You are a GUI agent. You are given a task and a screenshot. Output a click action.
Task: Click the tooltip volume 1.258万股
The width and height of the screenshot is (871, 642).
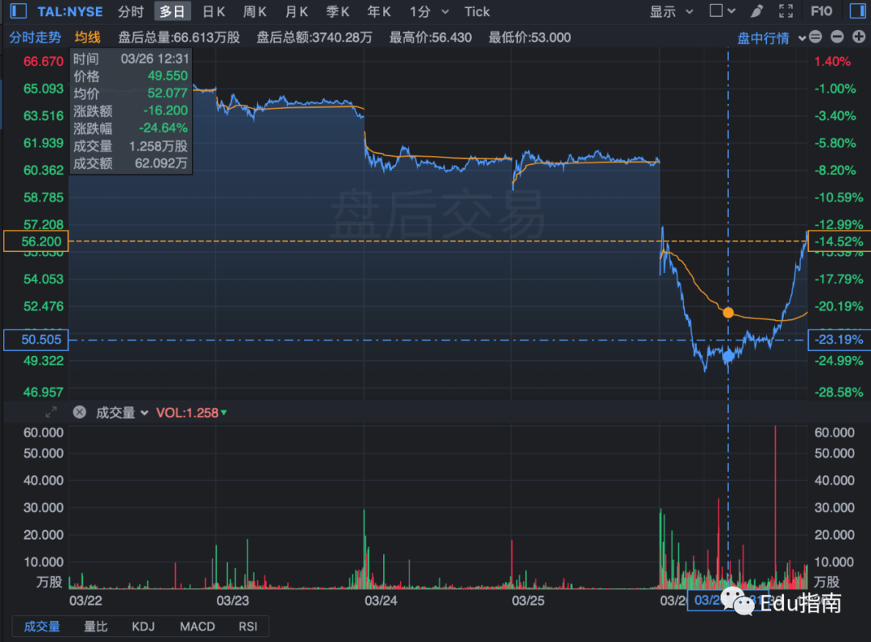[158, 146]
